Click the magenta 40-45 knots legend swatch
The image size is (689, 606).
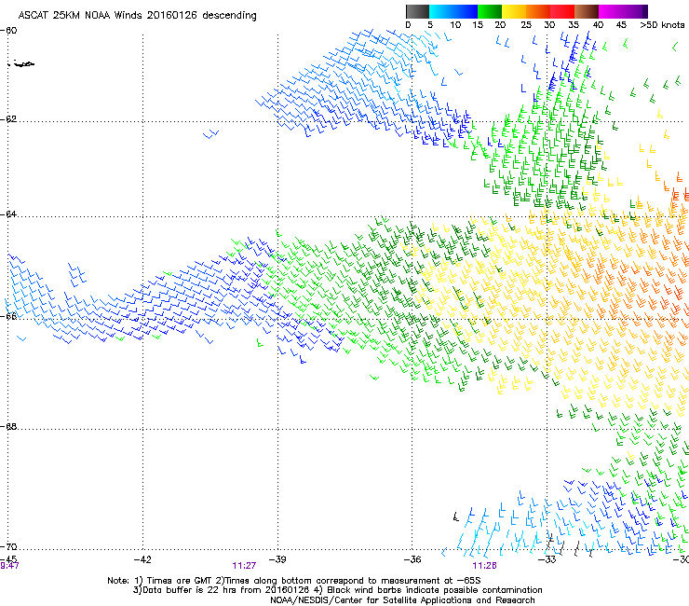(611, 11)
